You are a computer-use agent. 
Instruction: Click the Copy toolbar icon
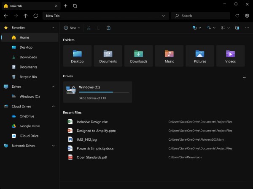pos(99,28)
